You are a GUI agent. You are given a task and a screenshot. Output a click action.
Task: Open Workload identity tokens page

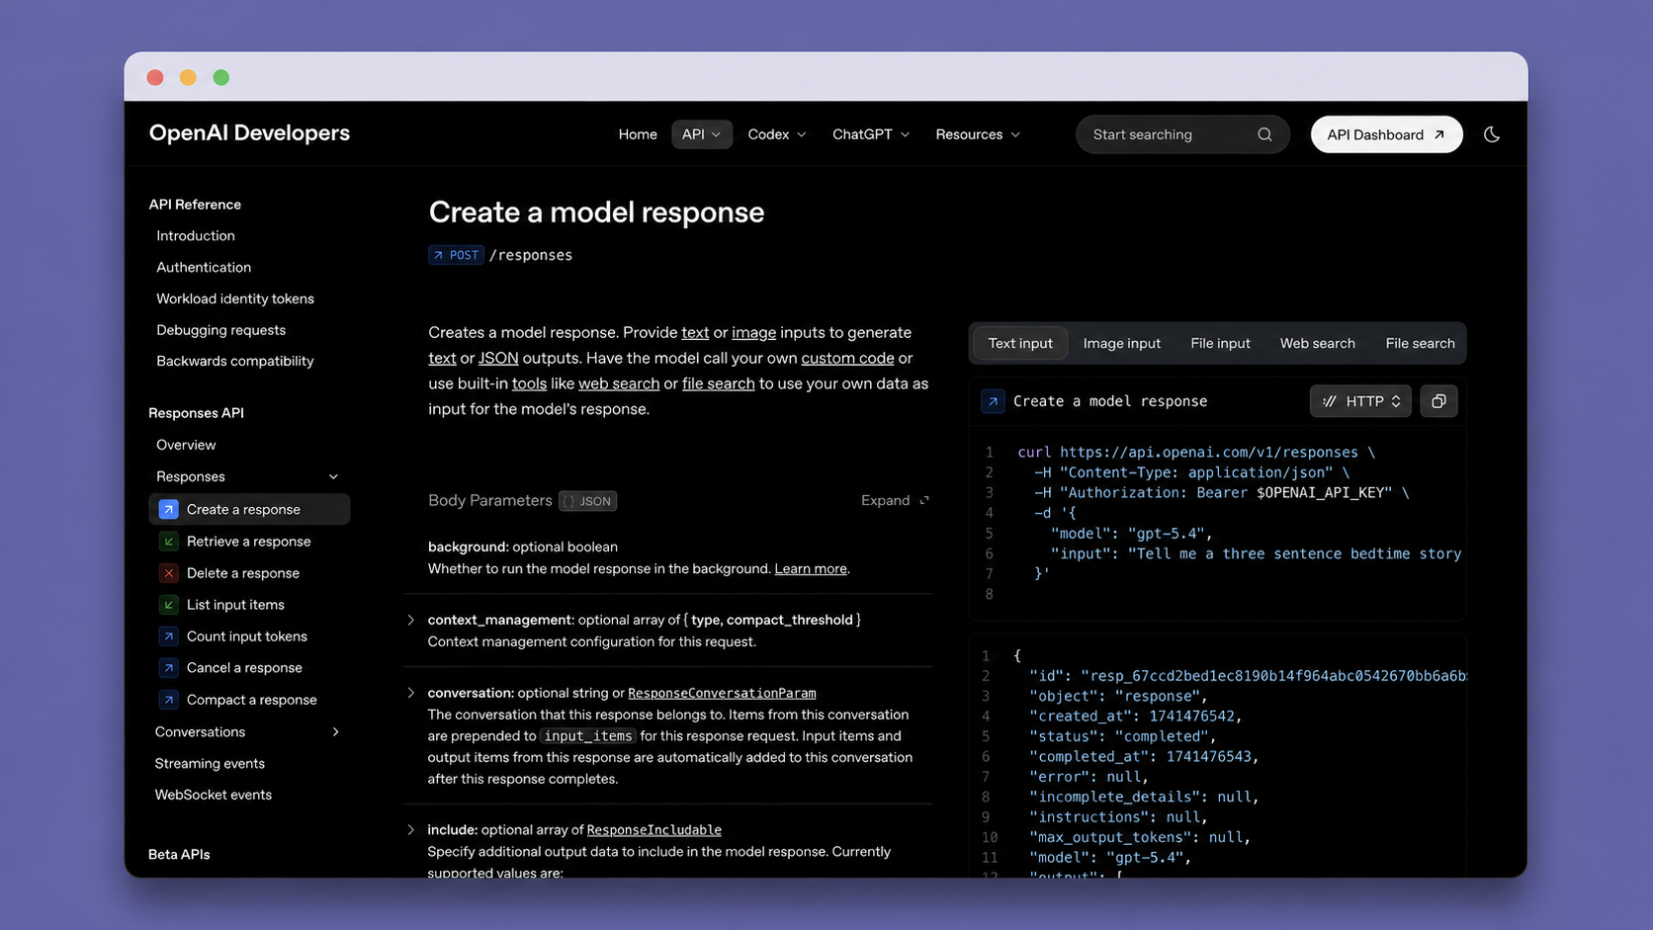(x=235, y=298)
